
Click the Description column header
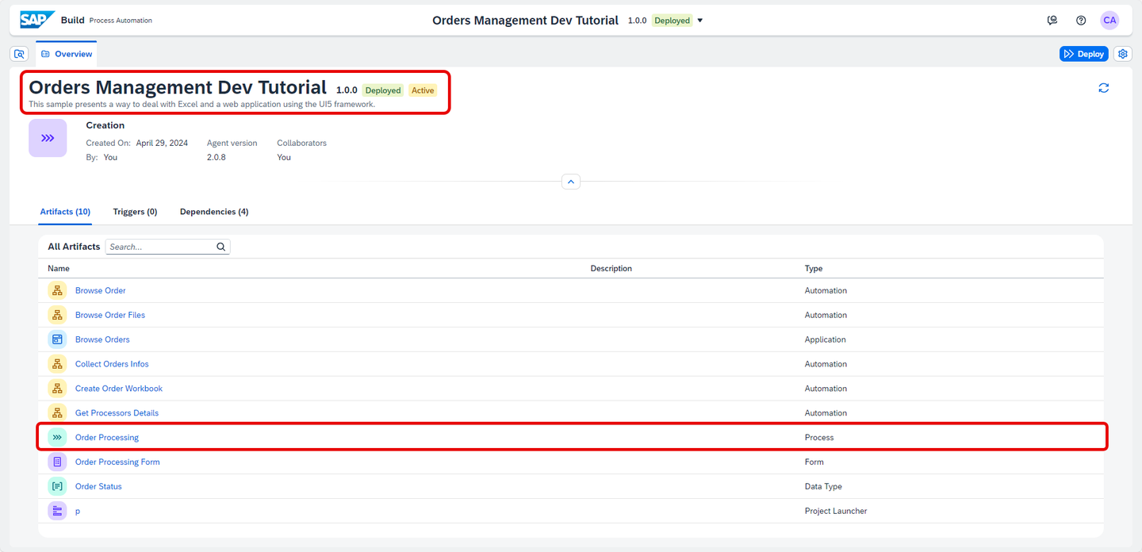pos(611,269)
